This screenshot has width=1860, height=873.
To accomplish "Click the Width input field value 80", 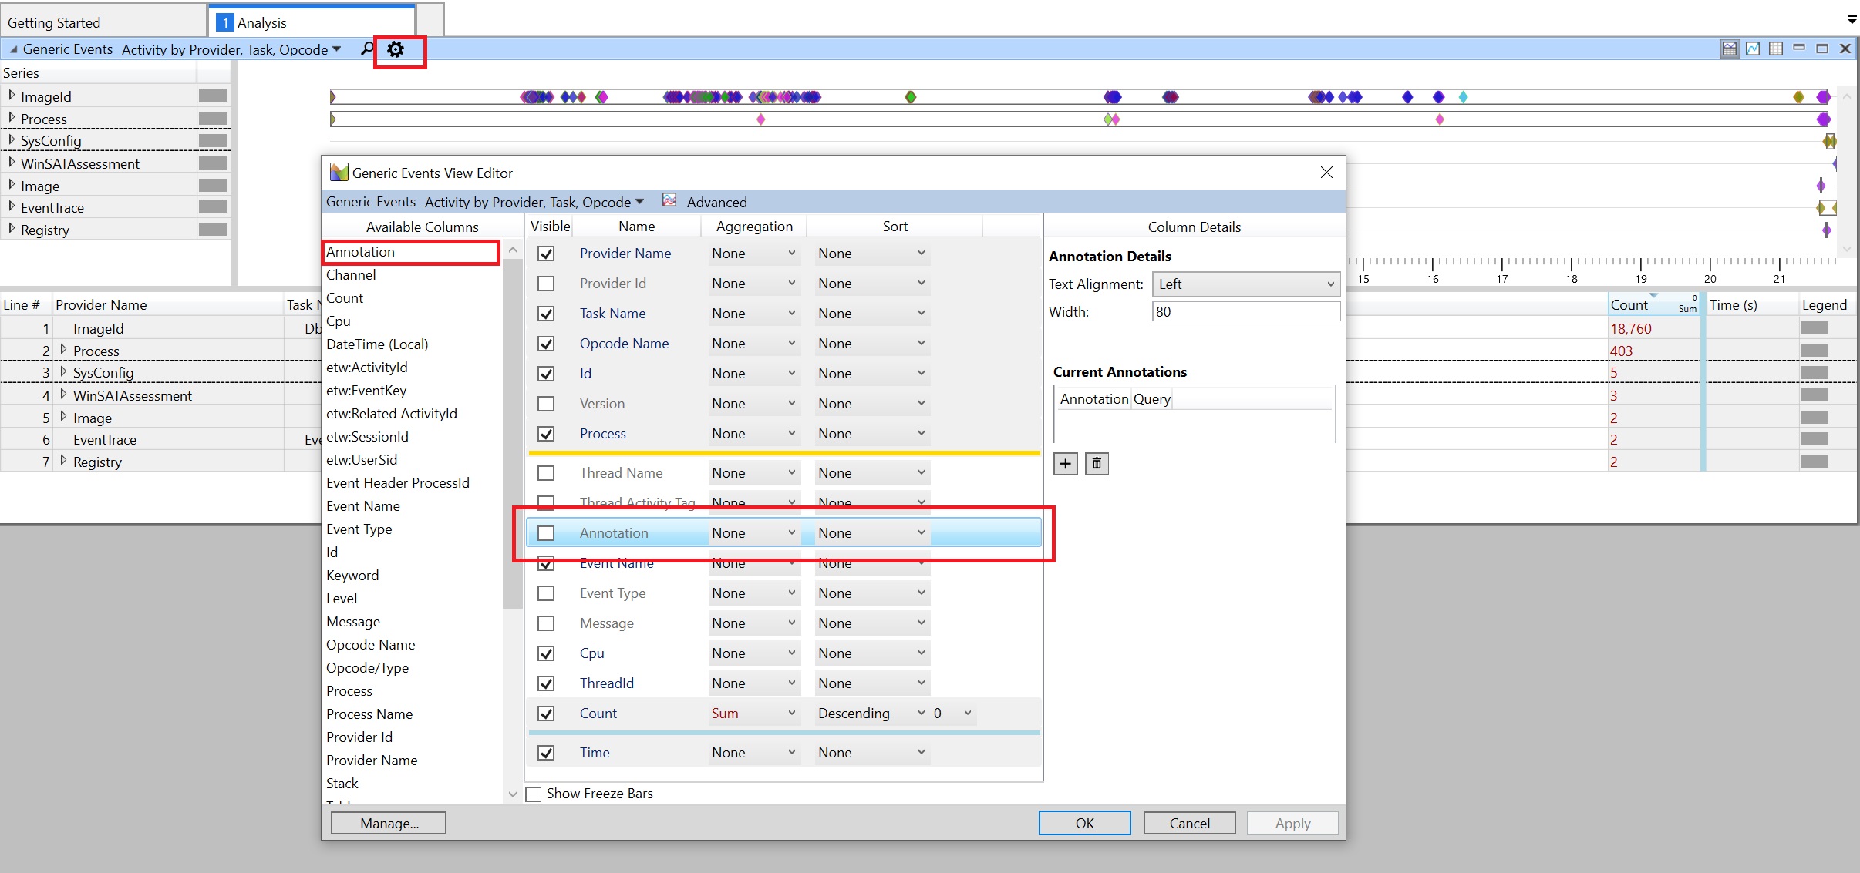I will (x=1242, y=311).
